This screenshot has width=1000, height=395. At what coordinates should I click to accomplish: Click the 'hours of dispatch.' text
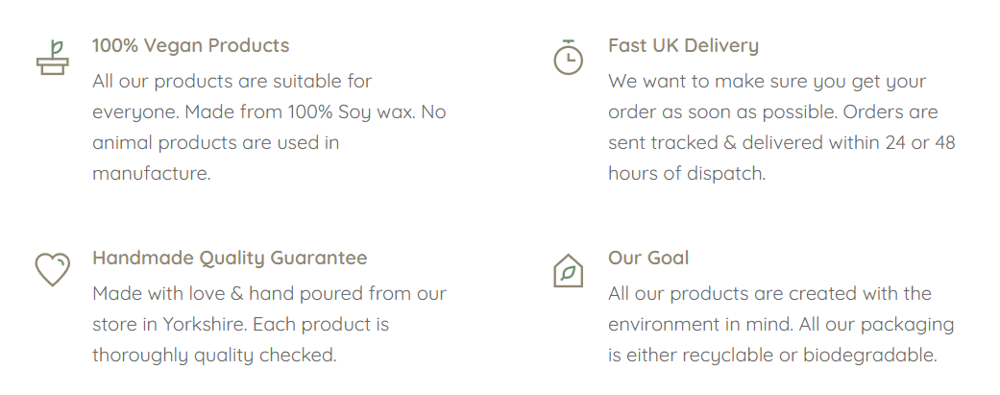[686, 173]
